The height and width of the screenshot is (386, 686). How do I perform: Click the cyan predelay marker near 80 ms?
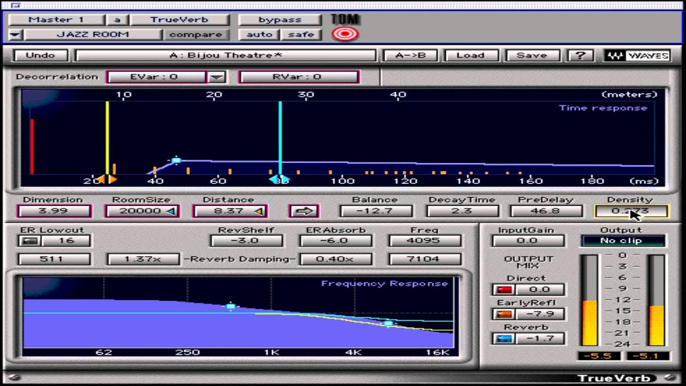[x=279, y=180]
